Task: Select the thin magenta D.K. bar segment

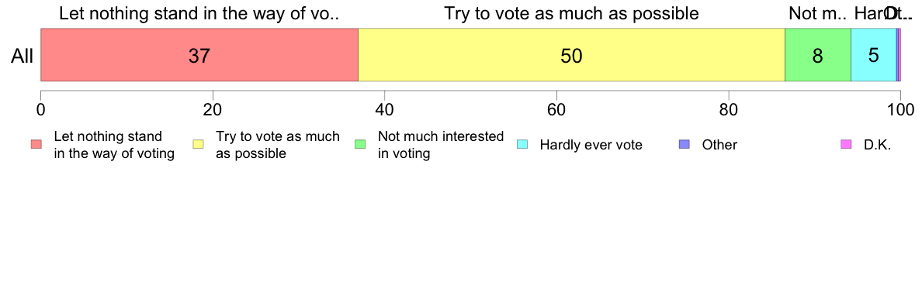Action: coord(899,54)
